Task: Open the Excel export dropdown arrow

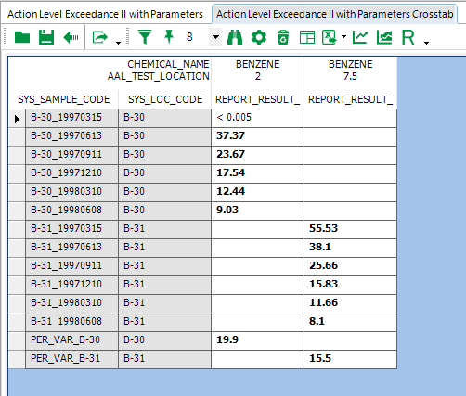Action: click(343, 37)
